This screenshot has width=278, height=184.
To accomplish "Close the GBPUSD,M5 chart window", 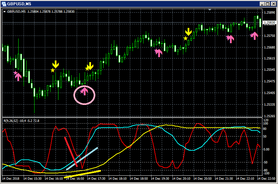I will click(274, 4).
